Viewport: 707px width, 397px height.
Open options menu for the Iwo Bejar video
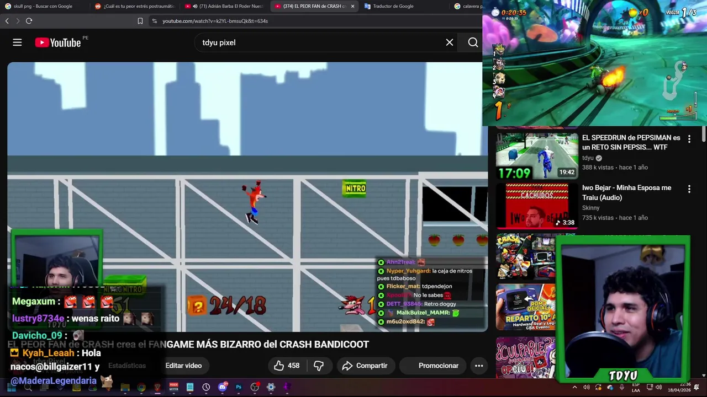689,189
